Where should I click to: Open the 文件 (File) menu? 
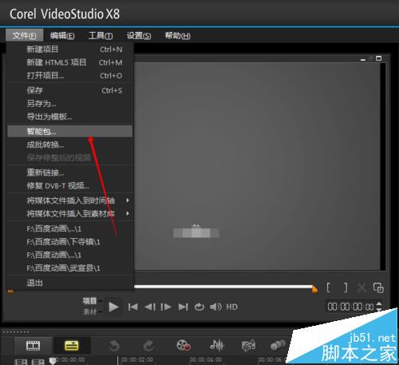[x=24, y=35]
